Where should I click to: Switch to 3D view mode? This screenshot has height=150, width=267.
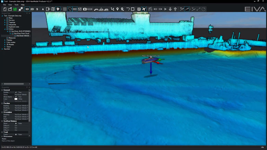point(27,9)
